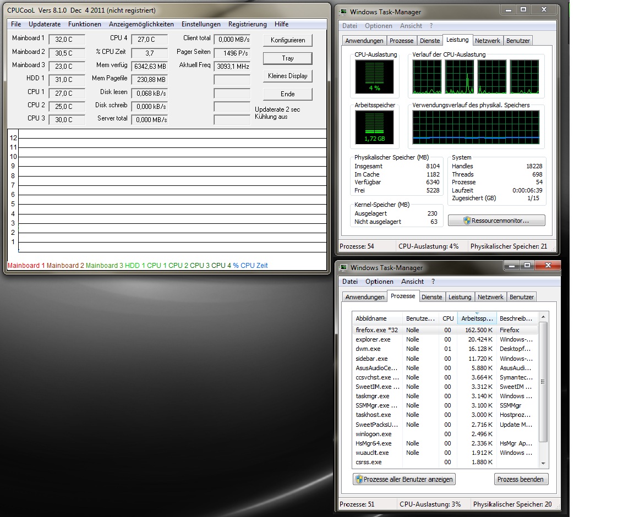Click Prozesse aller Benutzer anzeigen button
This screenshot has height=517, width=634.
(x=404, y=480)
